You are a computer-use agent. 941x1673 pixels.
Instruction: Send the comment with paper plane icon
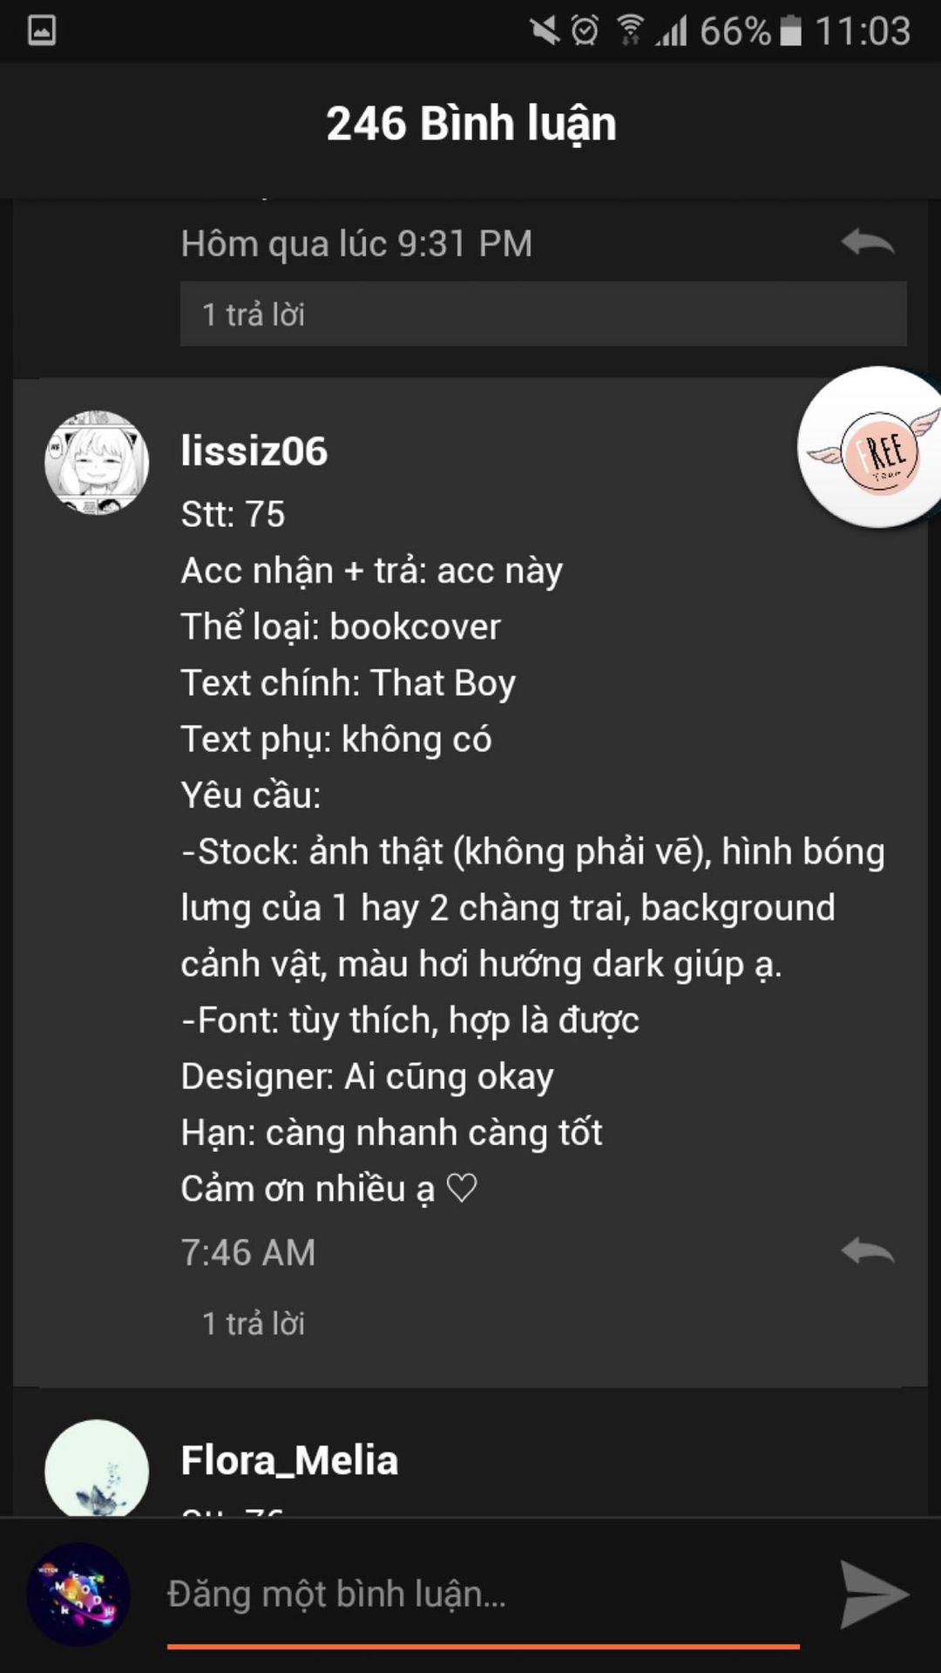pos(874,1595)
